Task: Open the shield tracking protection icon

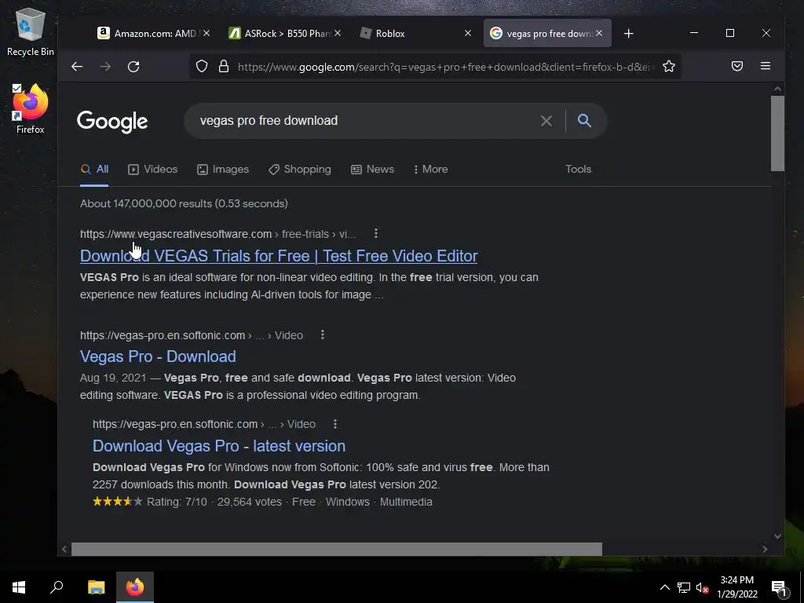Action: pos(202,67)
